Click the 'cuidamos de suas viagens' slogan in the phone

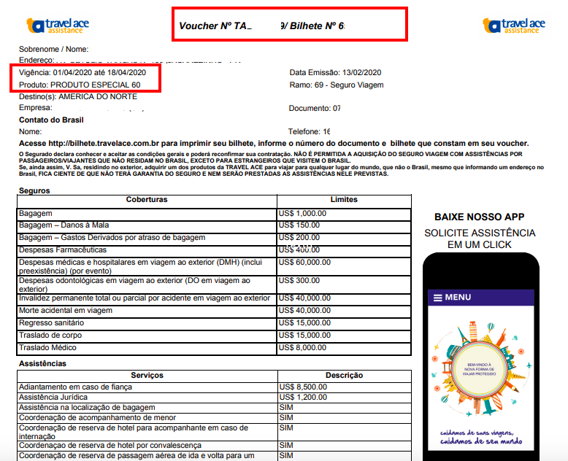tap(481, 437)
